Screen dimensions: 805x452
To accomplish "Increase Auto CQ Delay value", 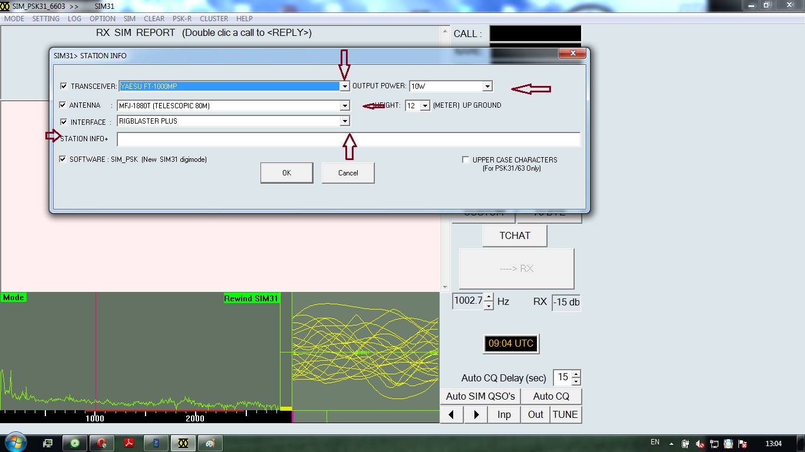I will click(576, 374).
